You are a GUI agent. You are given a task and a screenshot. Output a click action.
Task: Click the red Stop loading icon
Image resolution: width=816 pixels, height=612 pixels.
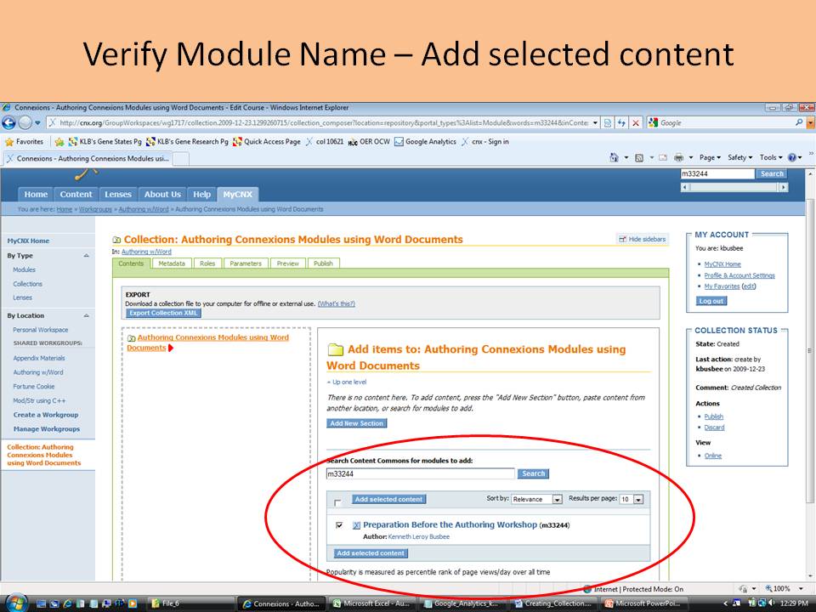(636, 122)
